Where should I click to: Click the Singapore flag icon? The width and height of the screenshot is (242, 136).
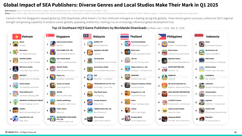tap(50, 37)
